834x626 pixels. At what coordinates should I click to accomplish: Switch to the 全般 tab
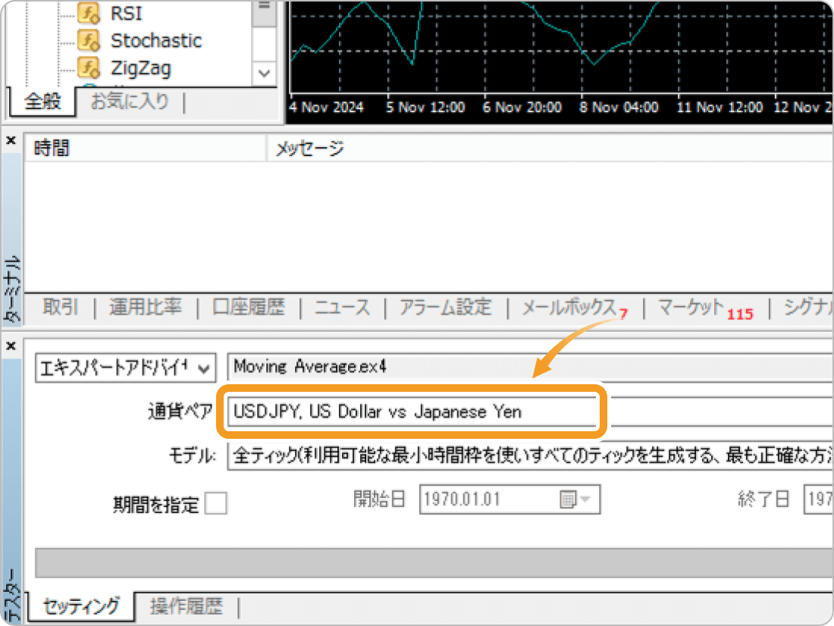point(42,101)
